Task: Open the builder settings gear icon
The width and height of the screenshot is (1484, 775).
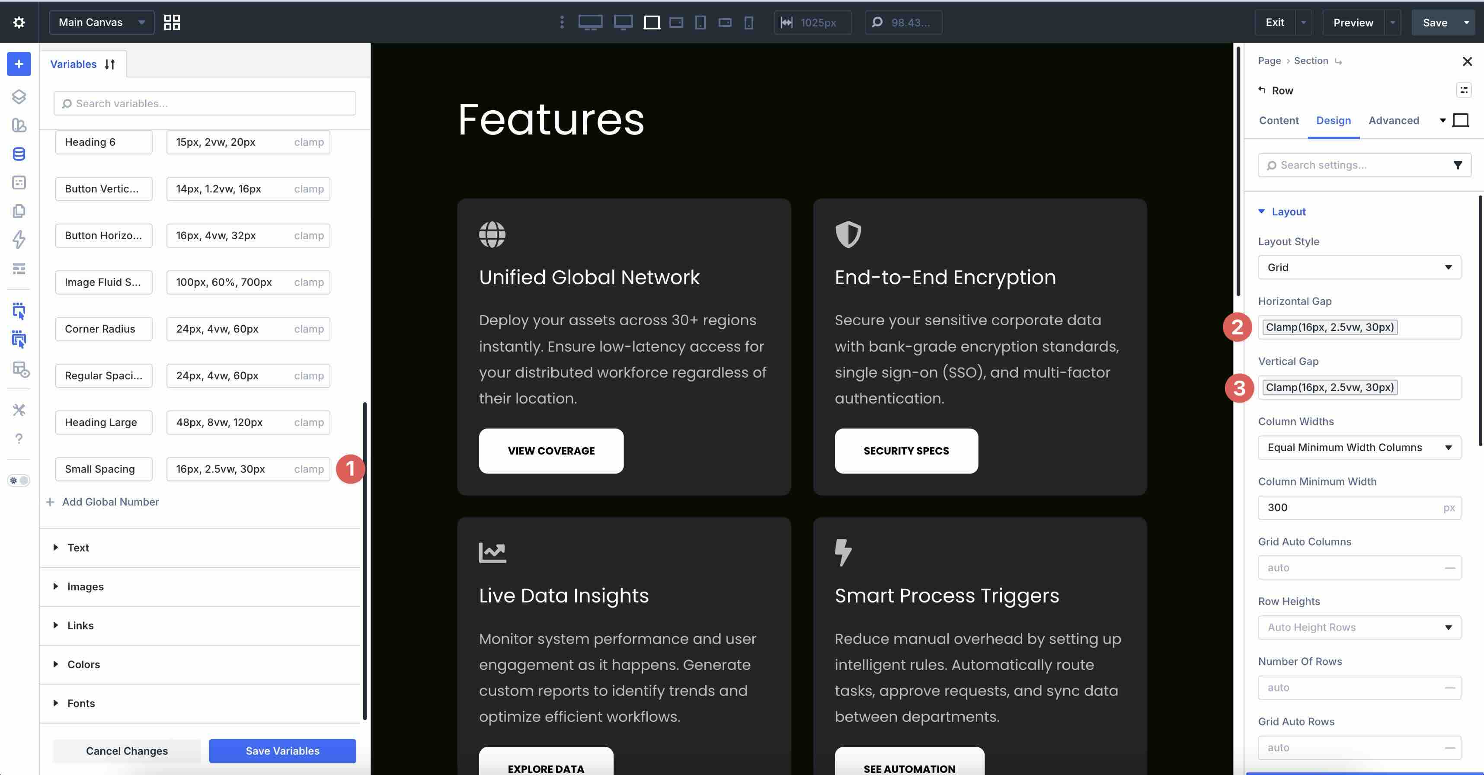Action: click(19, 22)
